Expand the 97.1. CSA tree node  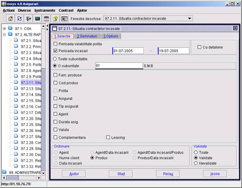tap(4, 29)
